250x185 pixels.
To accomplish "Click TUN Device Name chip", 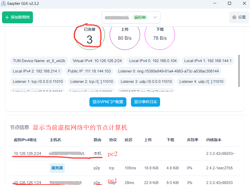I will 39,61.
